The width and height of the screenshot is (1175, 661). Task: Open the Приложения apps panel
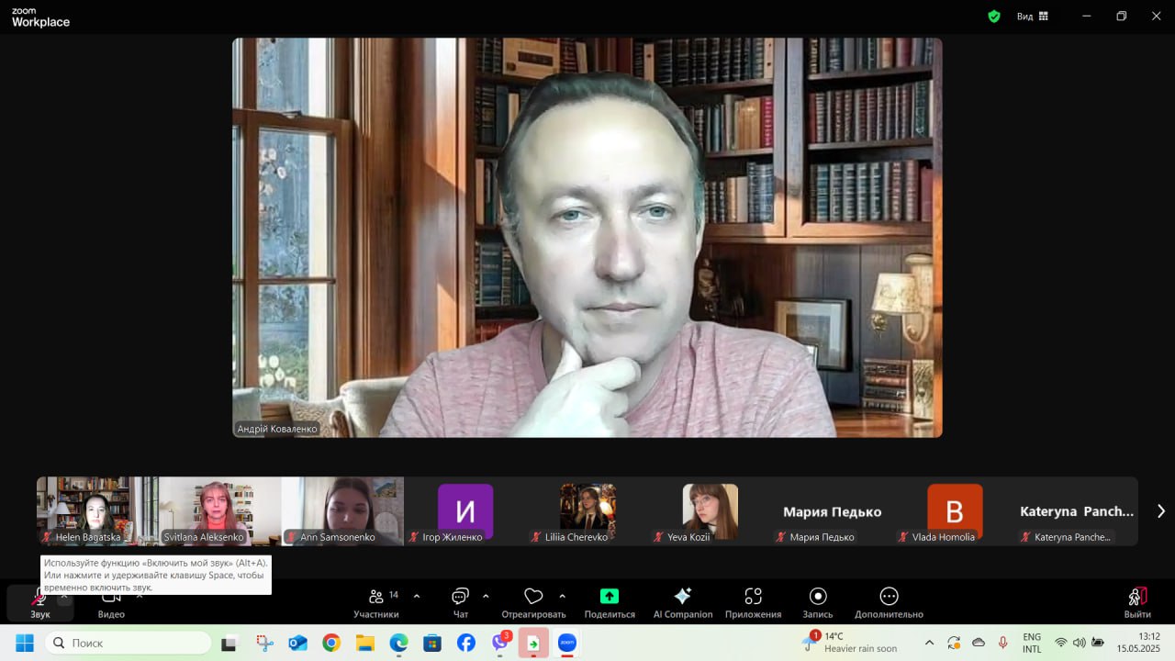pos(753,603)
